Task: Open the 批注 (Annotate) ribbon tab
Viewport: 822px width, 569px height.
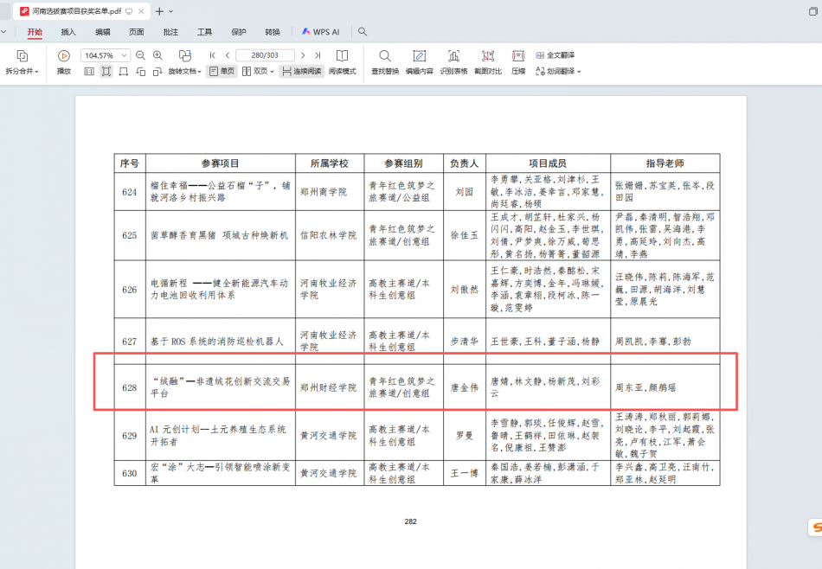Action: pyautogui.click(x=170, y=32)
